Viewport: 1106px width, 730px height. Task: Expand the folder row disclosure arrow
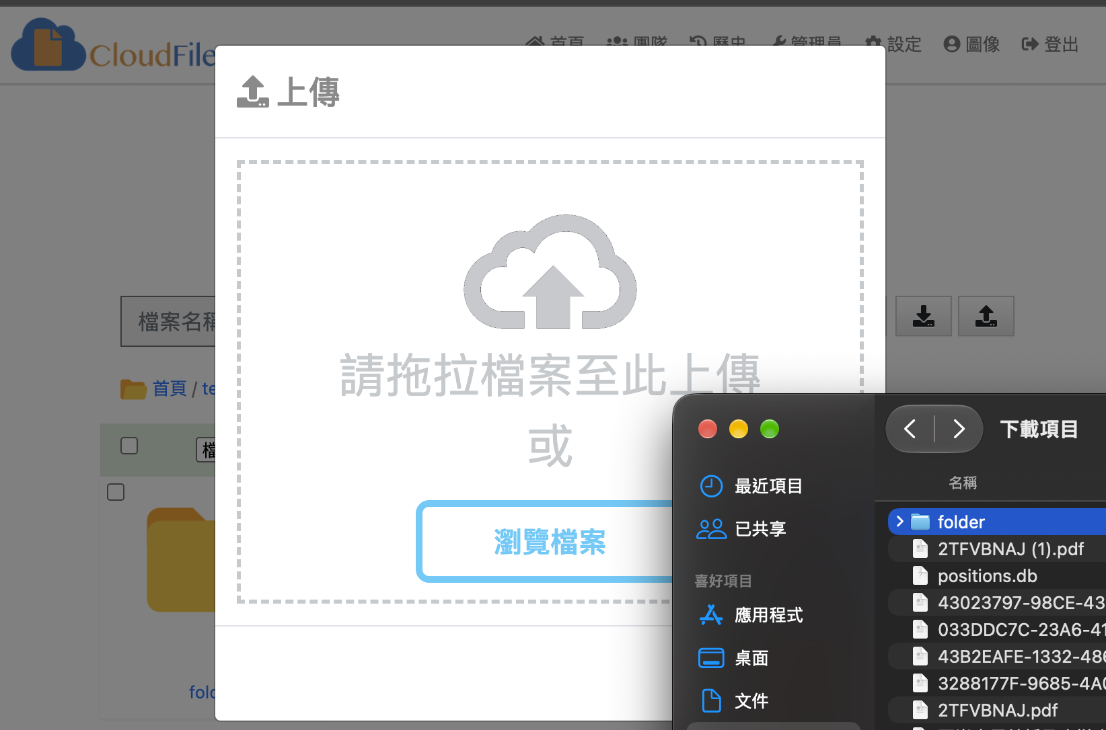900,522
